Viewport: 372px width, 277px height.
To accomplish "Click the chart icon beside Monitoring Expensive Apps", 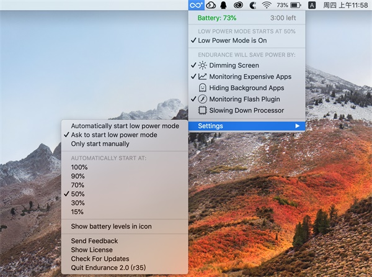I will pyautogui.click(x=202, y=76).
